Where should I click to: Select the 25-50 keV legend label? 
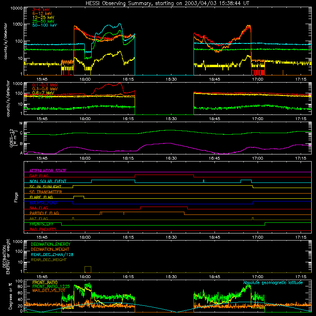tap(43, 21)
